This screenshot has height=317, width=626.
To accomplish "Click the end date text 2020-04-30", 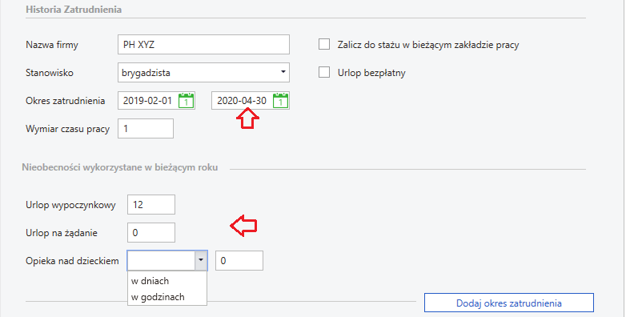I will point(242,101).
